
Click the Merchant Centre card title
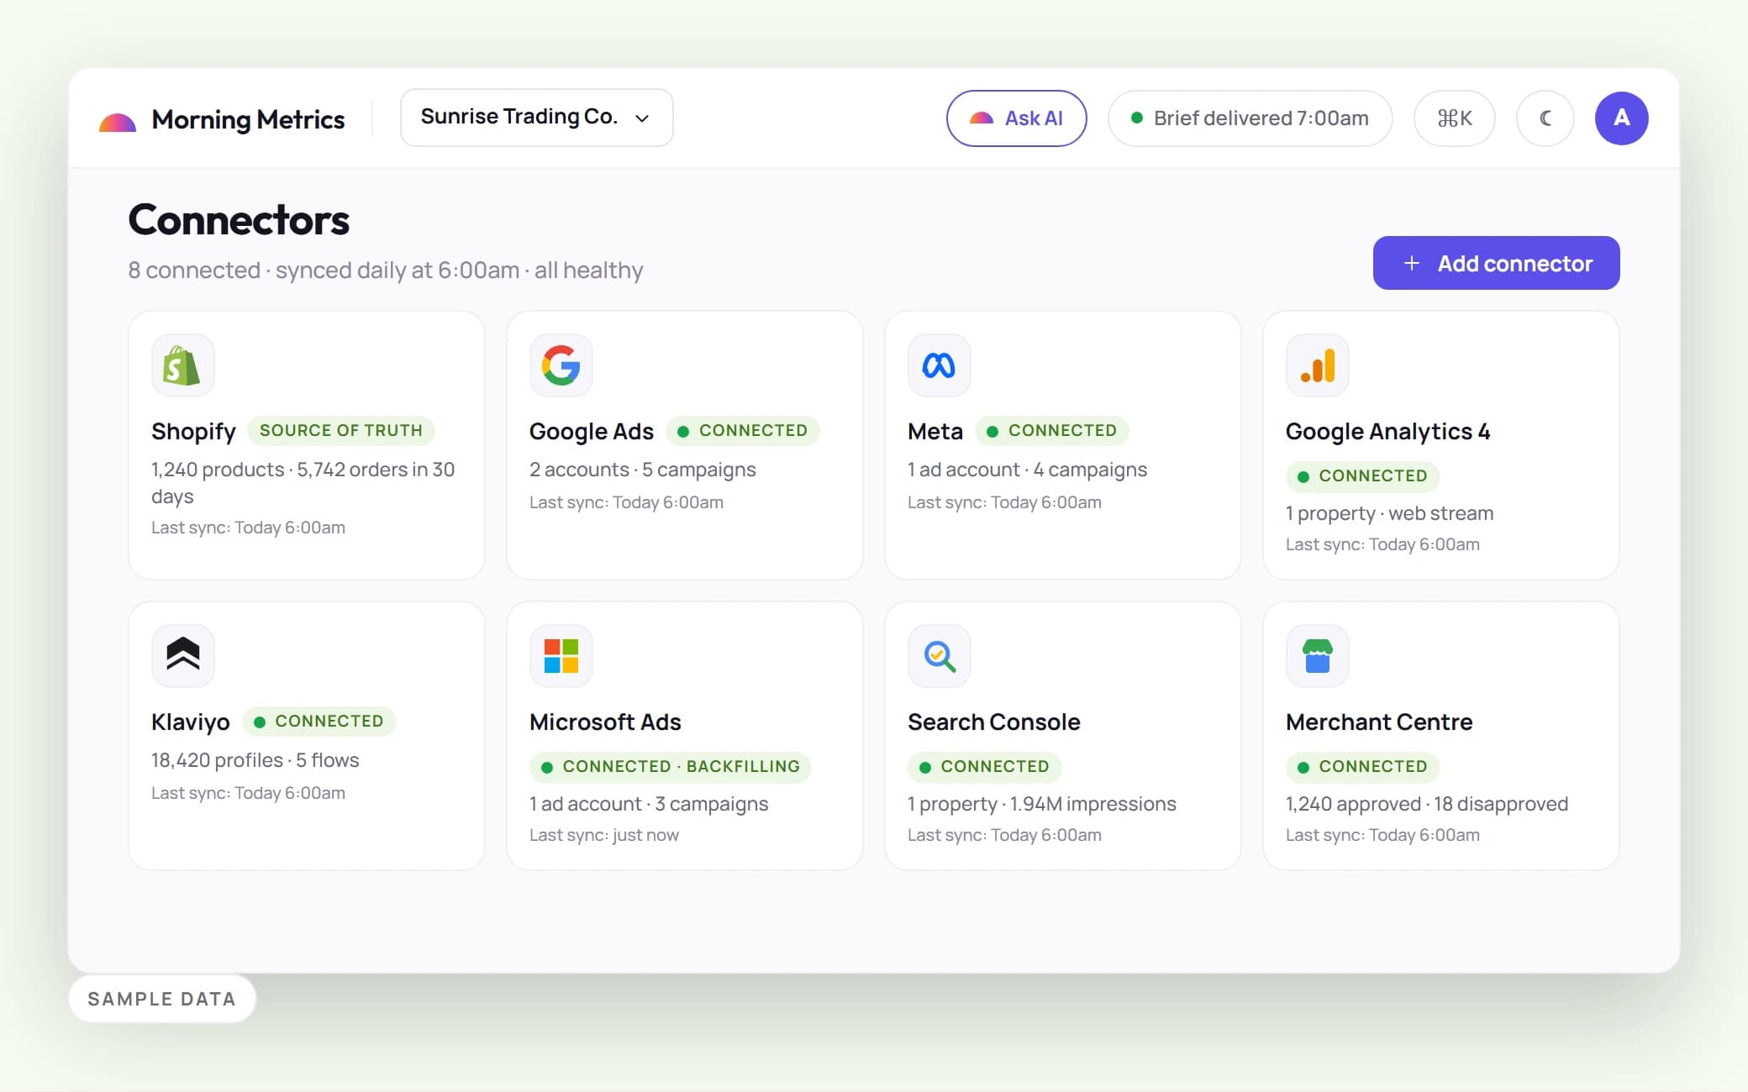click(1379, 722)
